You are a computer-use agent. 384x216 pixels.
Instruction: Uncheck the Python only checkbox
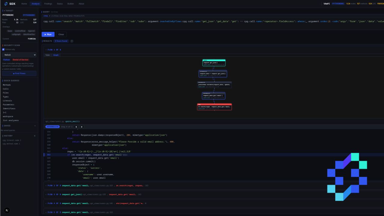pyautogui.click(x=3, y=49)
